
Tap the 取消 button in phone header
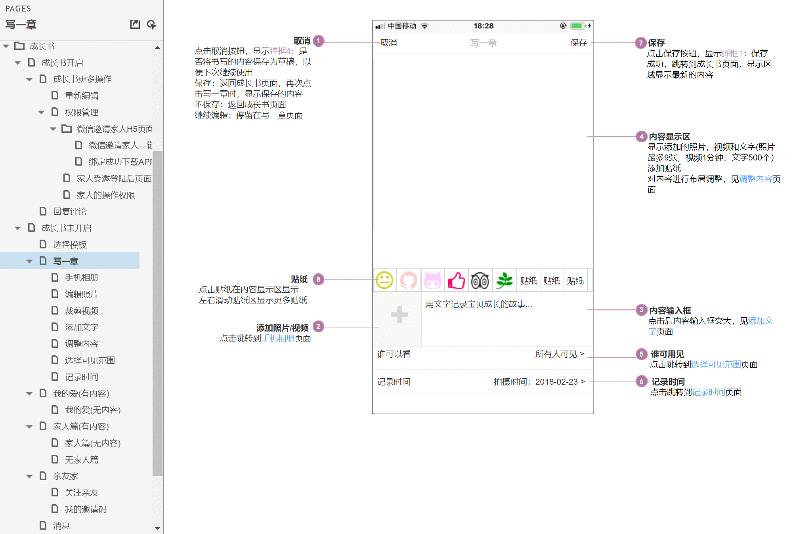tap(389, 43)
